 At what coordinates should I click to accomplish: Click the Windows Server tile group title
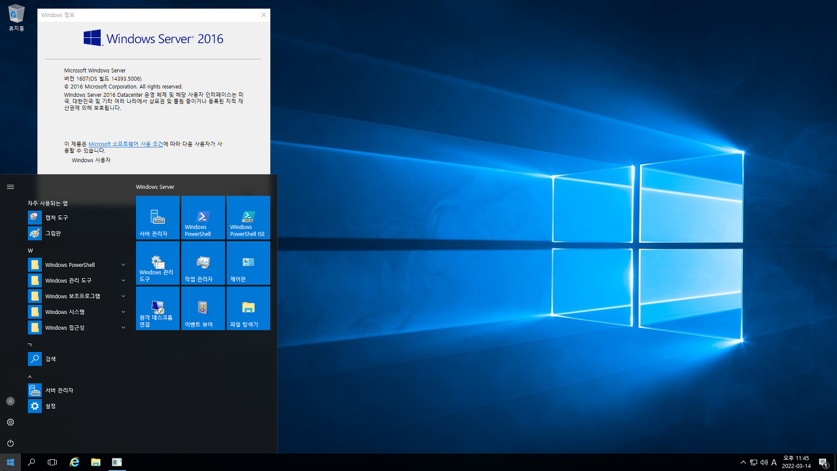click(155, 187)
